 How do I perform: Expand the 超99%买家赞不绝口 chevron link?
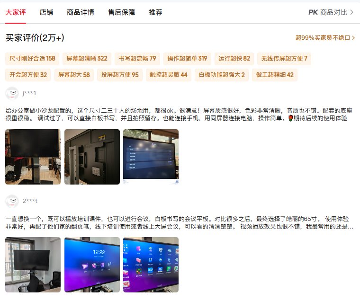[325, 38]
